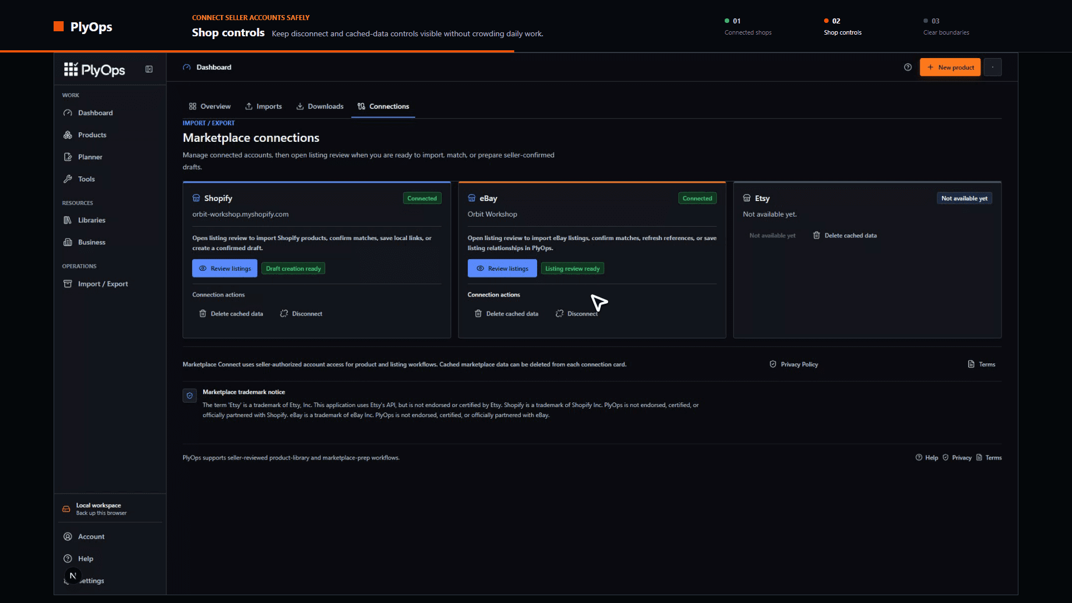Click the footer Terms link

pos(989,458)
